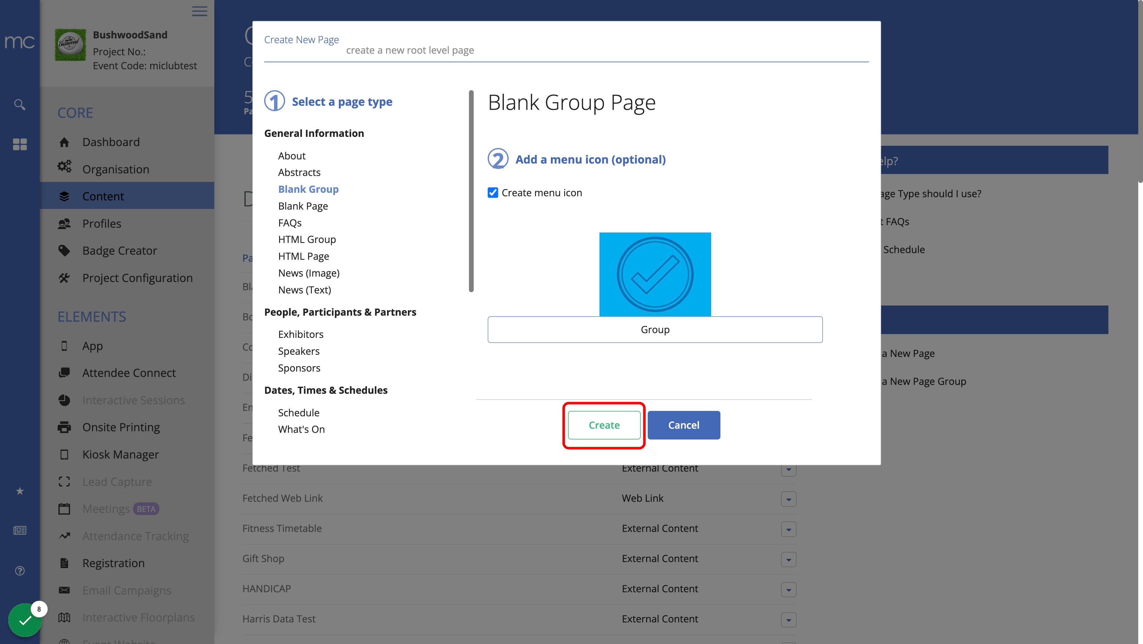
Task: Select the News (Image) page type
Action: [309, 273]
